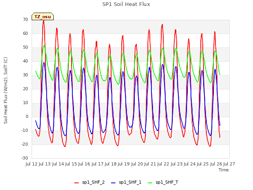Click the Jul 25 axis tick label
This screenshot has width=253, height=190.
203,164
